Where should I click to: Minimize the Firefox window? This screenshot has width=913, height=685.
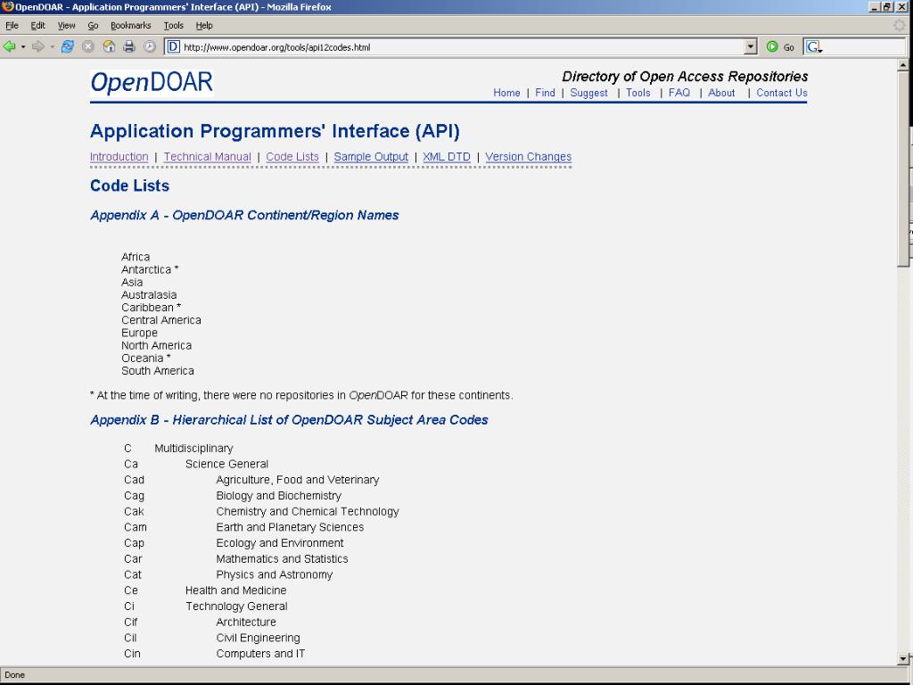[875, 7]
